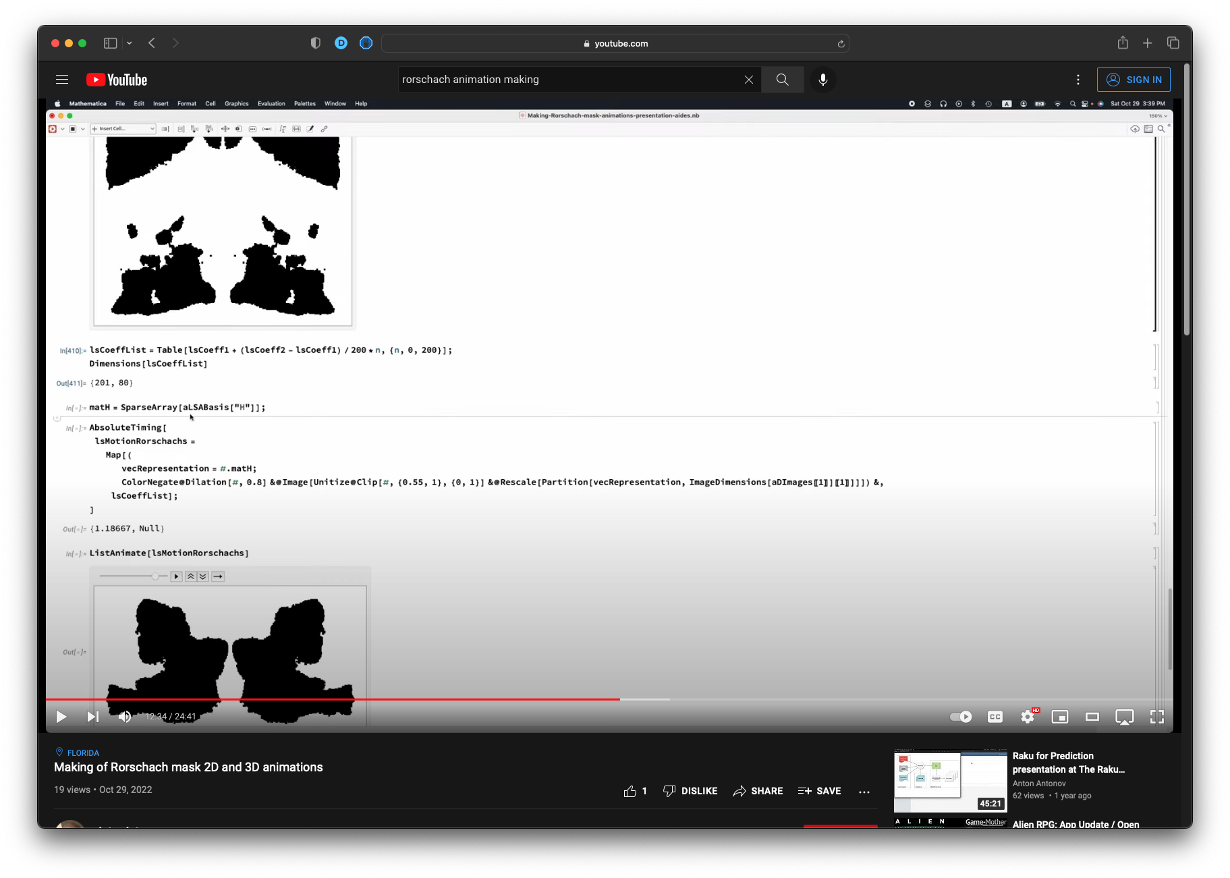This screenshot has width=1230, height=878.
Task: Switch to theater mode
Action: click(1092, 717)
